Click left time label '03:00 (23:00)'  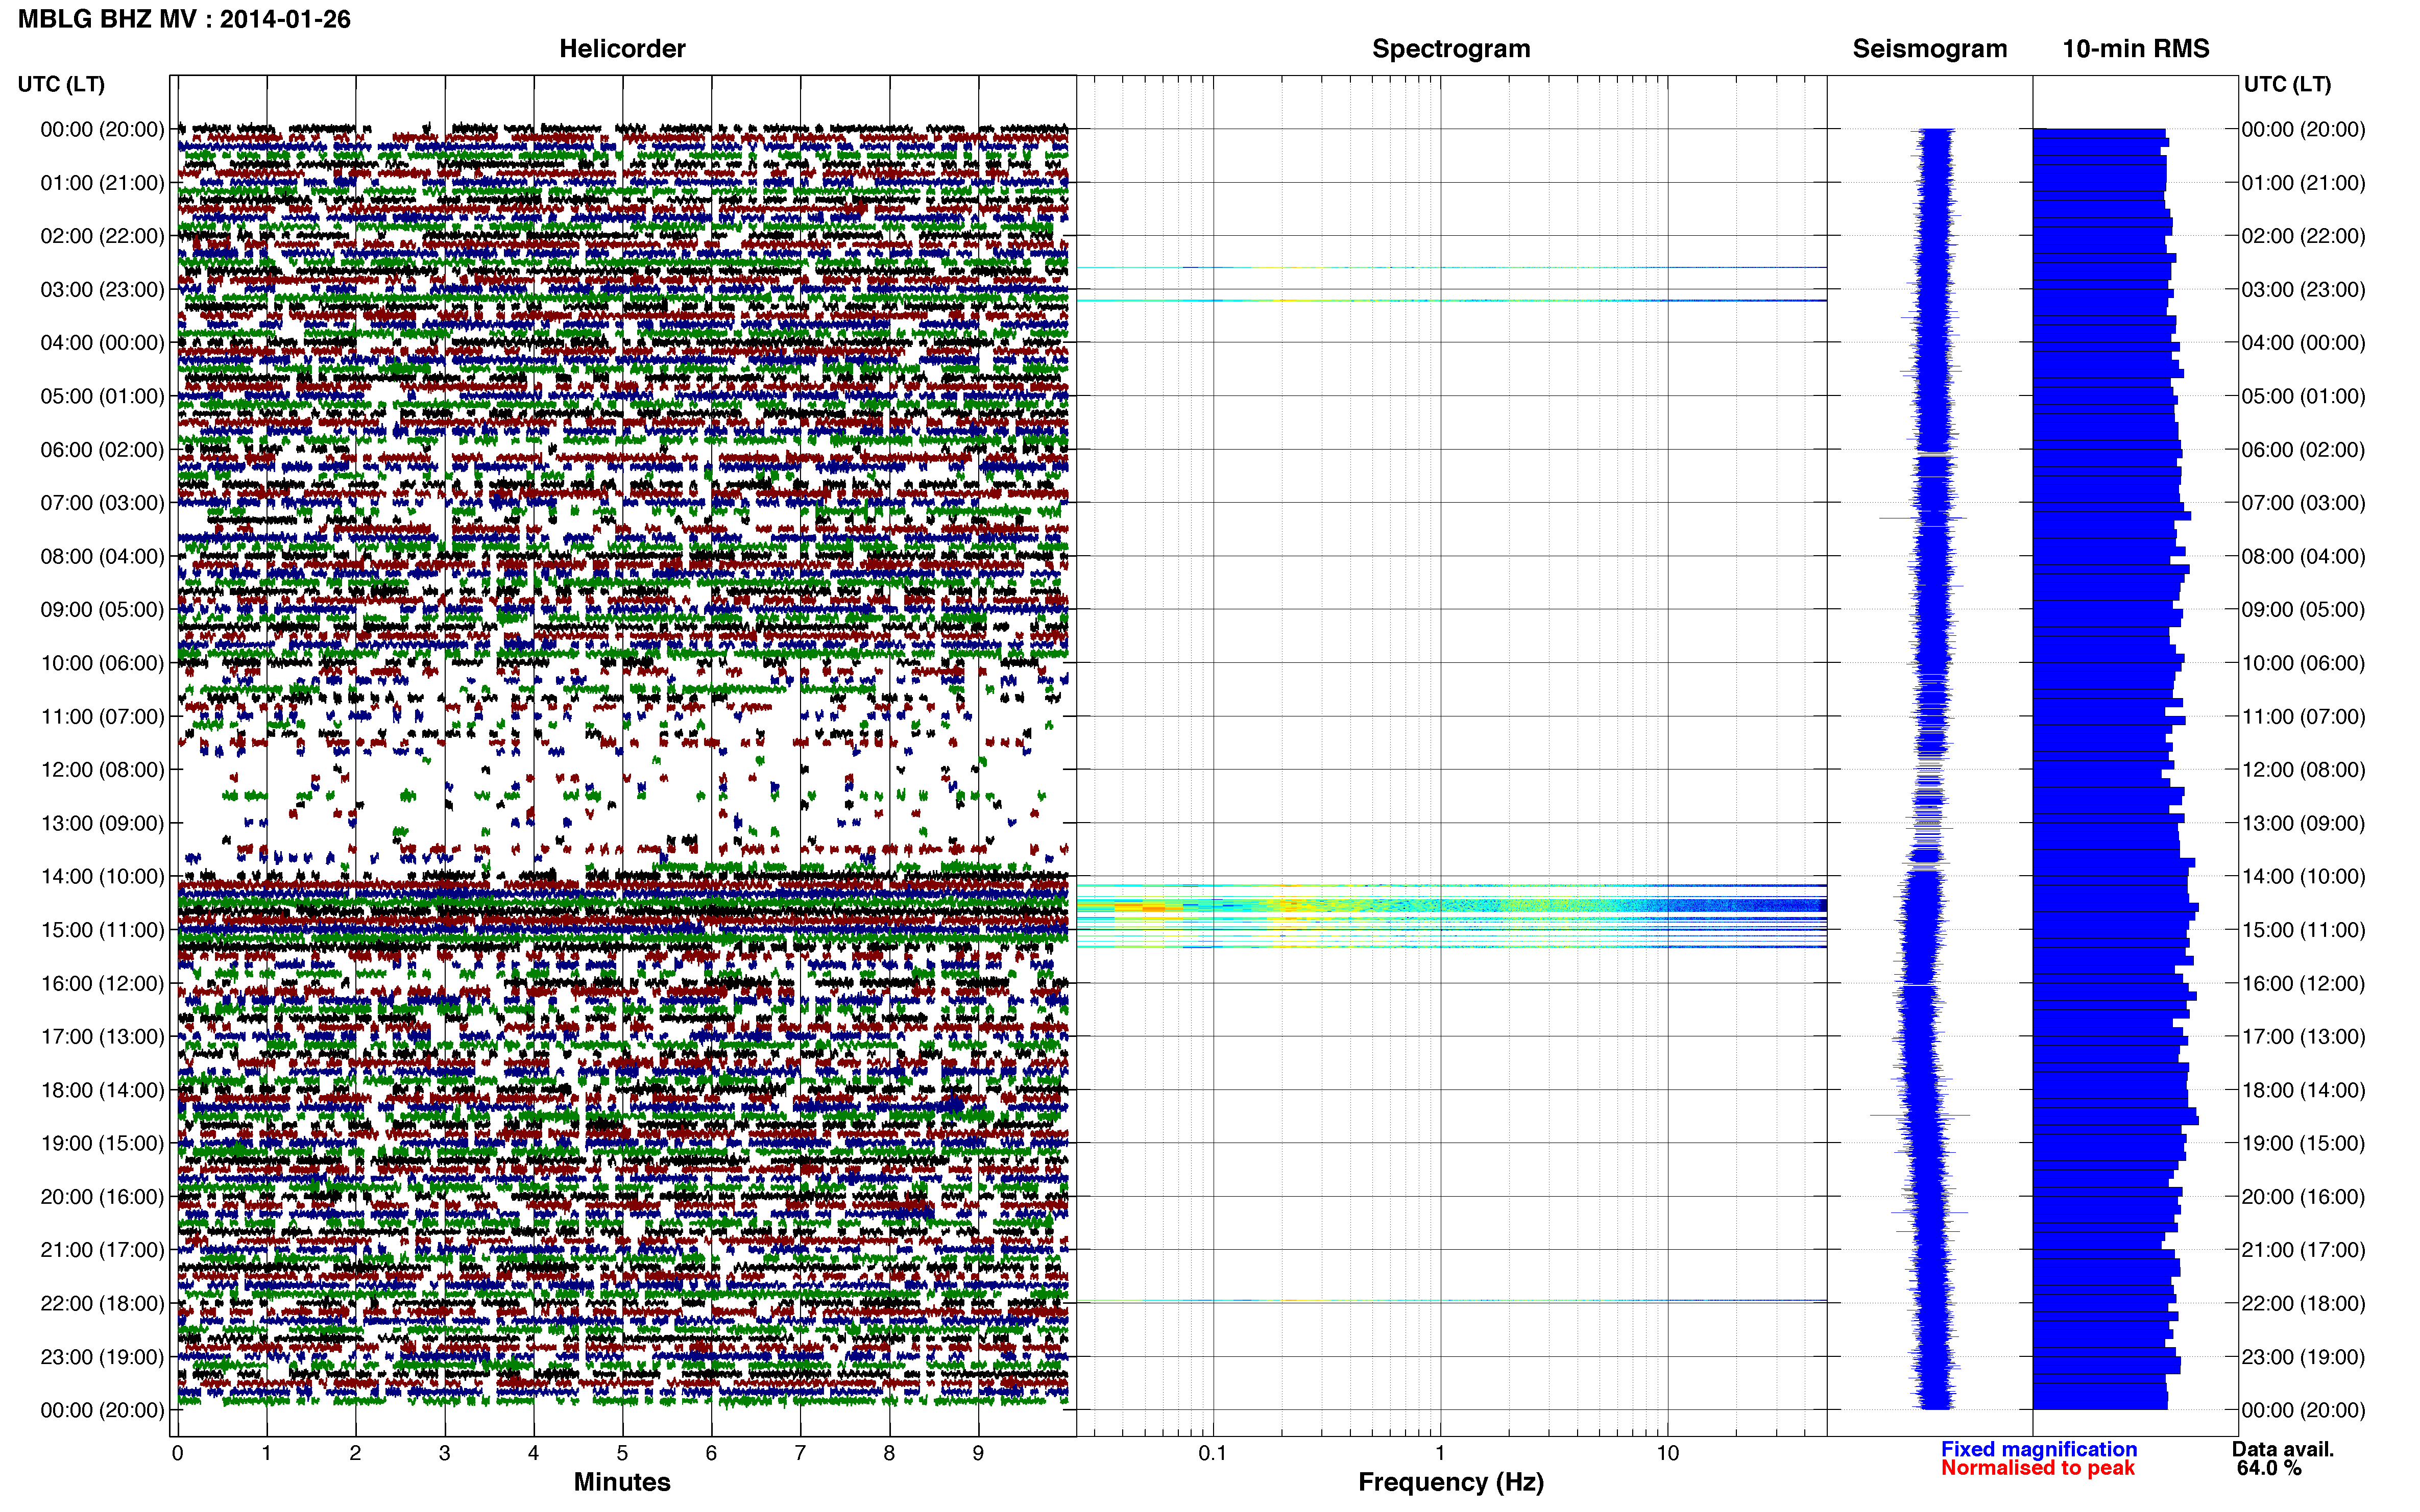pos(102,290)
